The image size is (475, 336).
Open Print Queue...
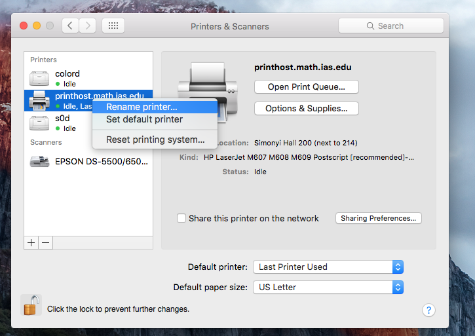pyautogui.click(x=307, y=87)
